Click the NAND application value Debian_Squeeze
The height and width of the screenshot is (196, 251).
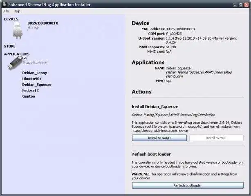click(178, 68)
